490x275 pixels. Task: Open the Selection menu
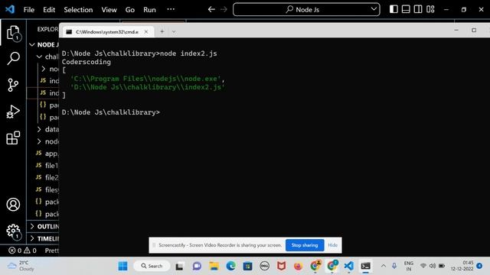(x=78, y=10)
